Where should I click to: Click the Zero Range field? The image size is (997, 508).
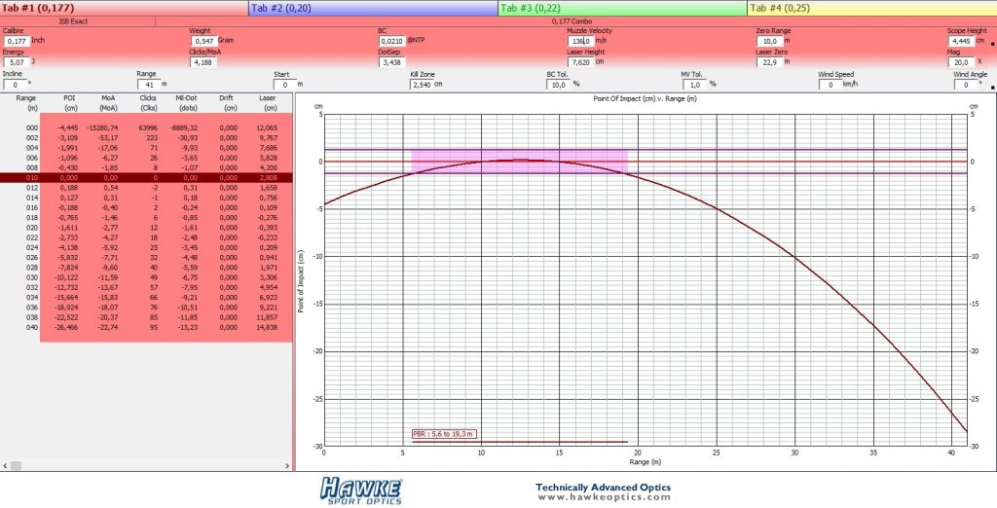[770, 41]
